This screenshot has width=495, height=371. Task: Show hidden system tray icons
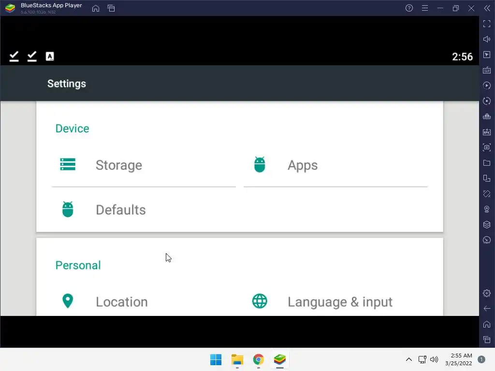pos(408,359)
